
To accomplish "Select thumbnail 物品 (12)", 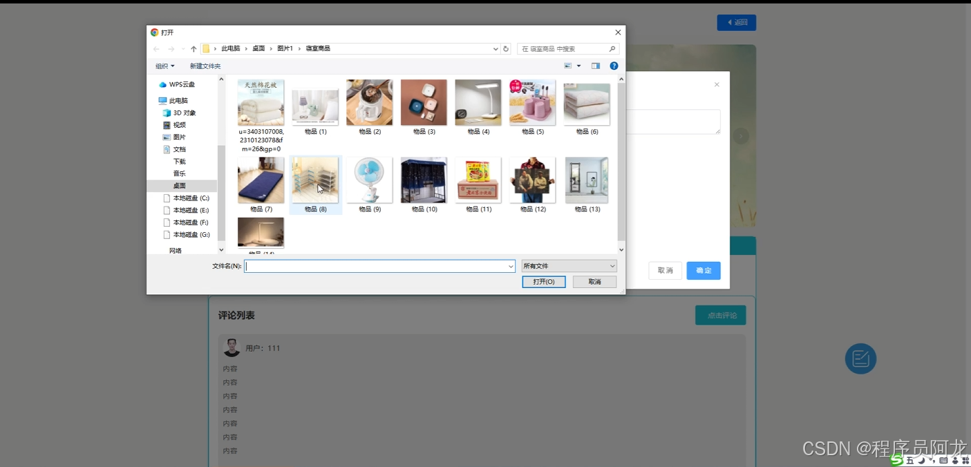I will 532,185.
